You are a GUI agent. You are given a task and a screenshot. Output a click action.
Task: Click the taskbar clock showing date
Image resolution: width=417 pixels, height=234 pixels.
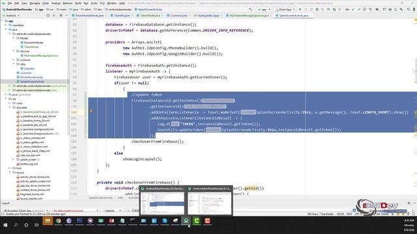tap(409, 225)
